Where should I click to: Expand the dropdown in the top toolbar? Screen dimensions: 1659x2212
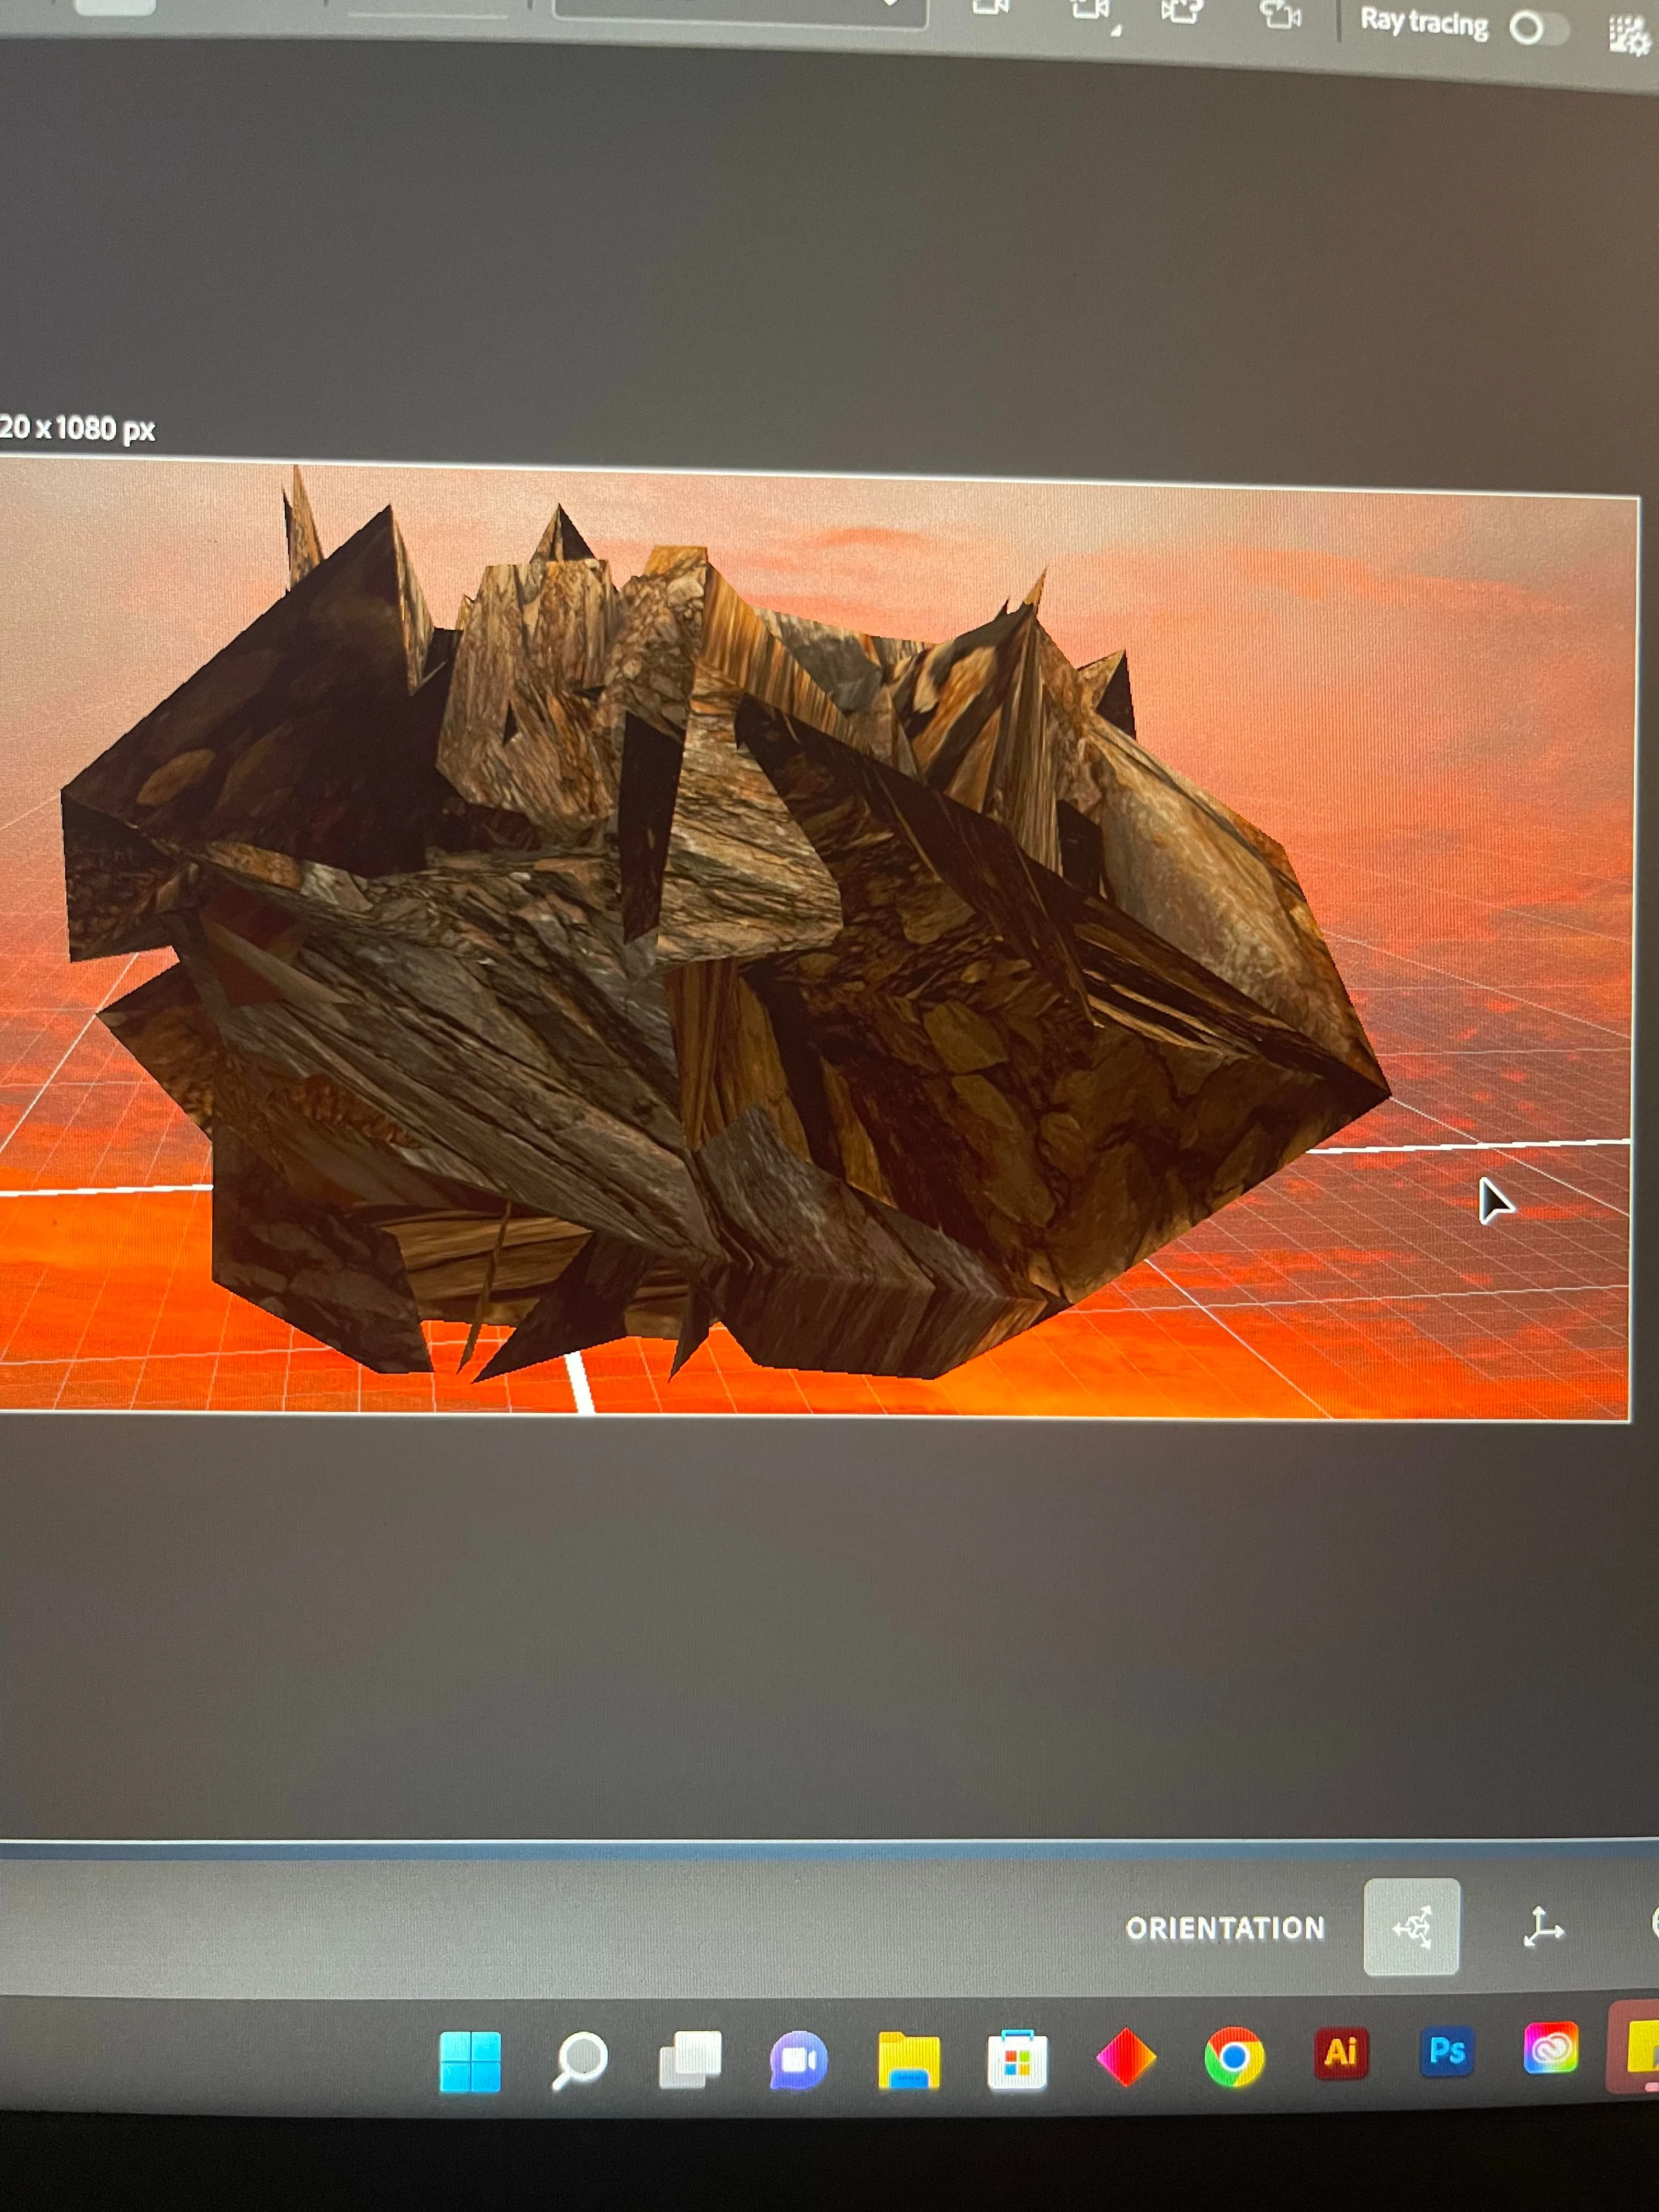pyautogui.click(x=888, y=5)
